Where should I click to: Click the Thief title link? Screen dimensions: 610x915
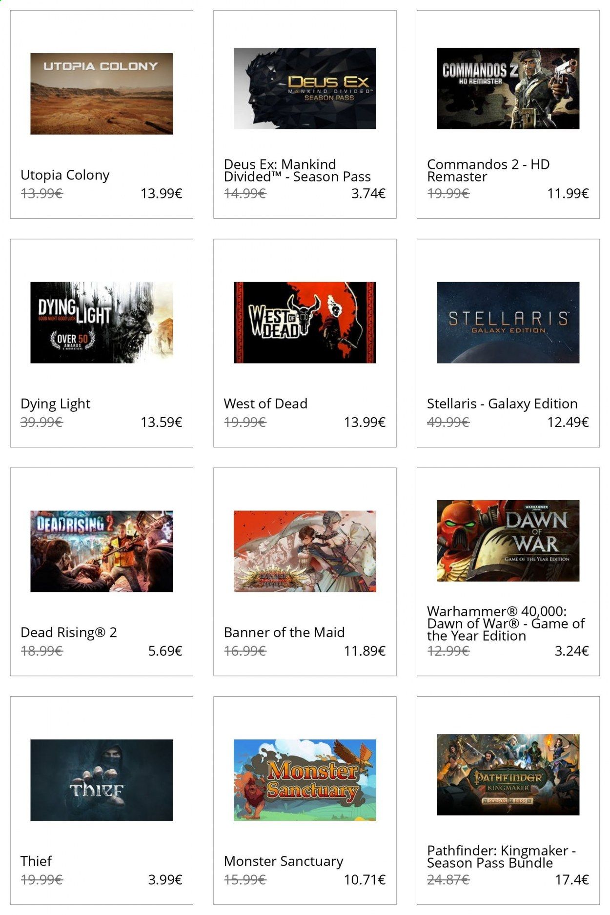36,861
